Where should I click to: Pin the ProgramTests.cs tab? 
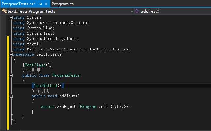click(x=40, y=4)
